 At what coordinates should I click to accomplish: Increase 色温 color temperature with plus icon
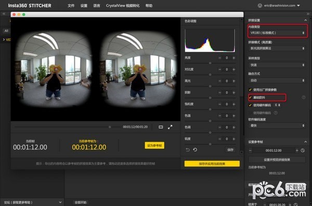click(234, 116)
